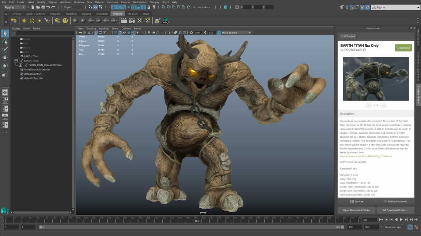Screen dimensions: 421x236
Task: Click the current frame field showing 483
Action: click(x=369, y=220)
